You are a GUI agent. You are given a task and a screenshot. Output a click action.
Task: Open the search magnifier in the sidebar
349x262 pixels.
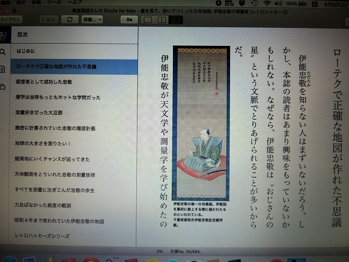[x=3, y=52]
